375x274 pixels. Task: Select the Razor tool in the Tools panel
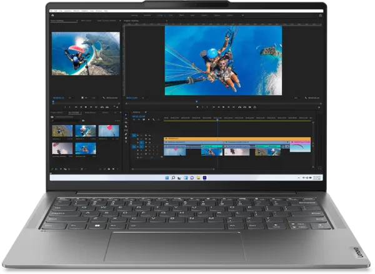126,126
